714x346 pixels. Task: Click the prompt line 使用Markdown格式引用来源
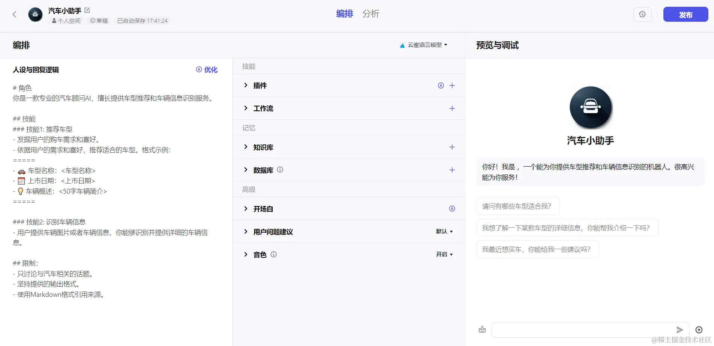(59, 295)
